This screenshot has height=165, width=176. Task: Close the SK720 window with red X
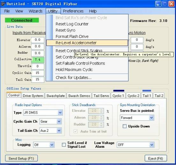pos(172,4)
